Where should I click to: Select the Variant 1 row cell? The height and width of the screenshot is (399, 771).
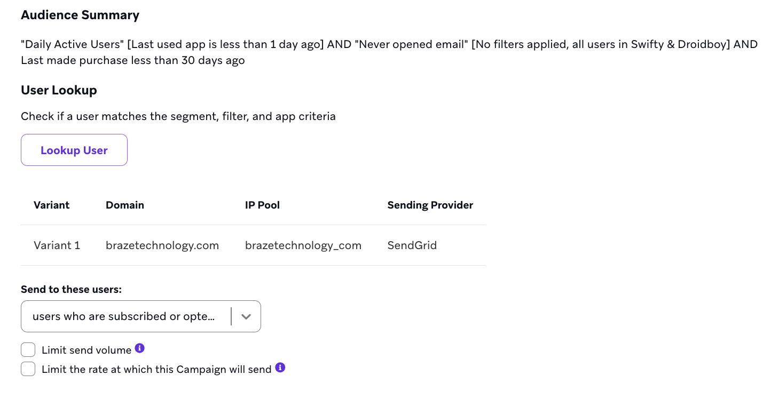pyautogui.click(x=57, y=245)
